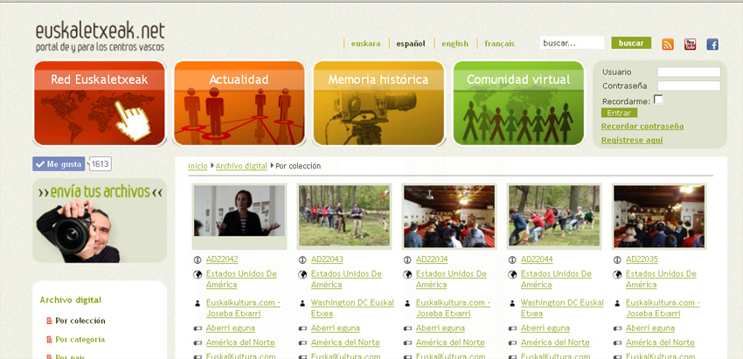Toggle the Recordarme checkbox
This screenshot has height=359, width=743.
pos(658,100)
